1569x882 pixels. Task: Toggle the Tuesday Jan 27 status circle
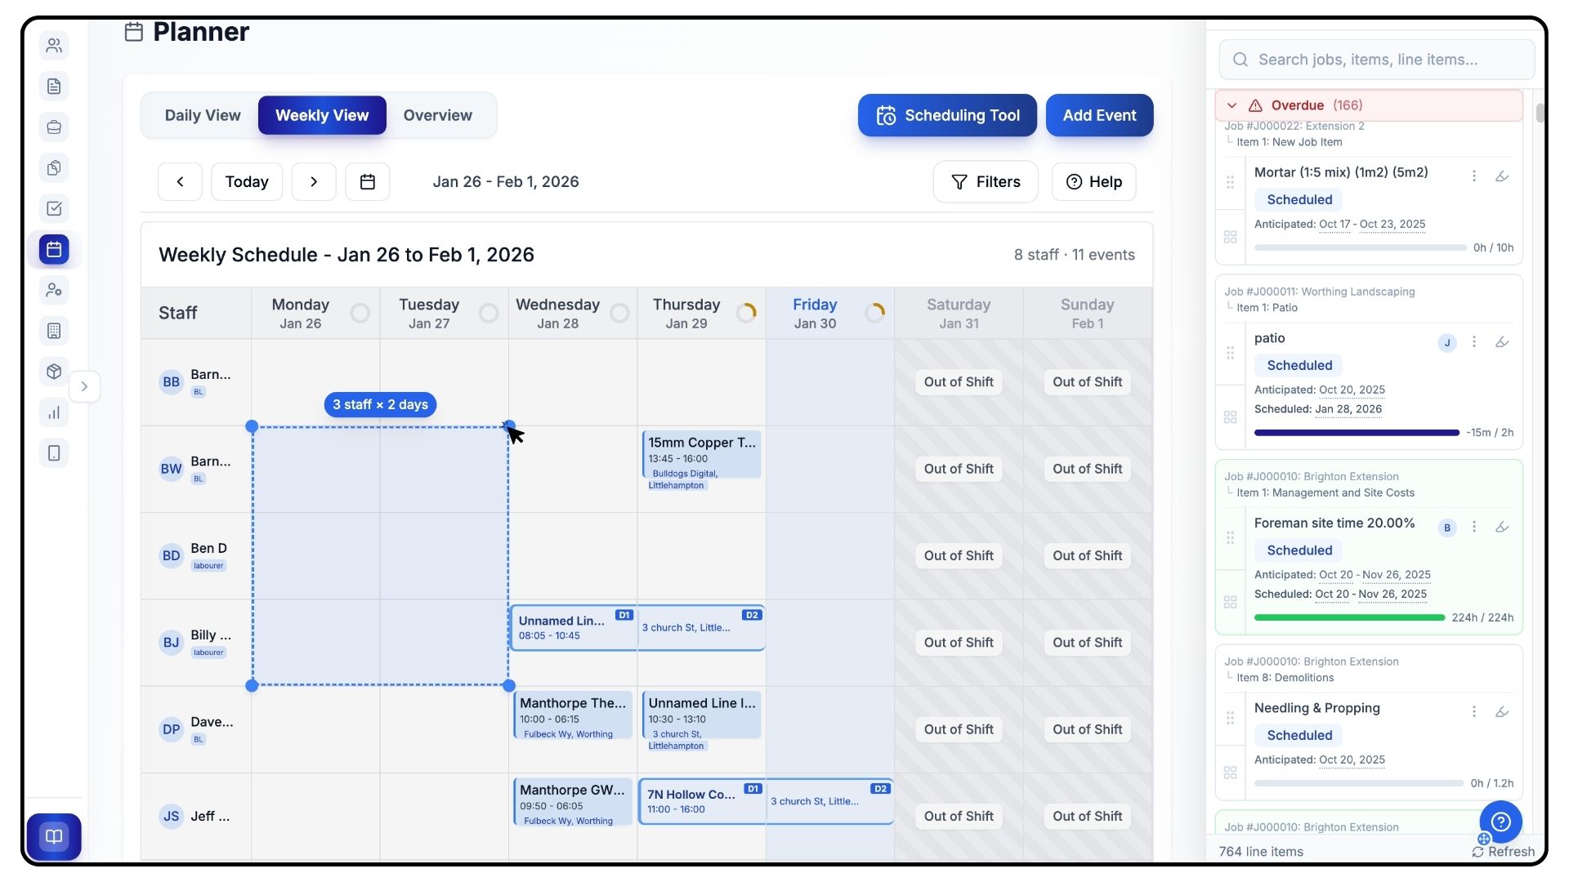point(489,313)
